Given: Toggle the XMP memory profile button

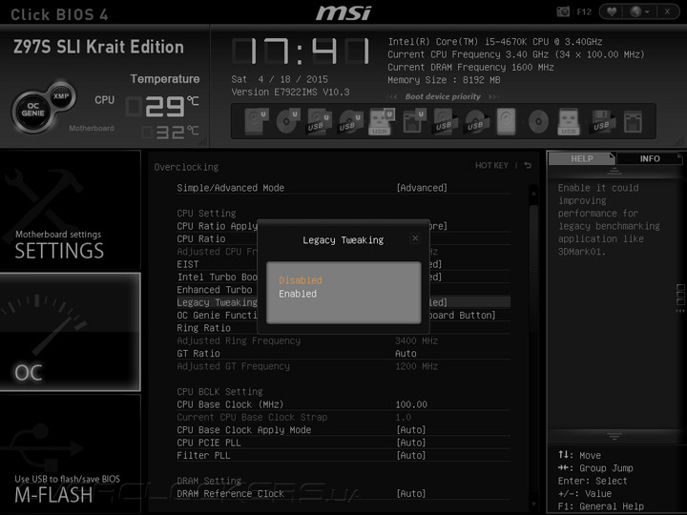Looking at the screenshot, I should [x=61, y=96].
